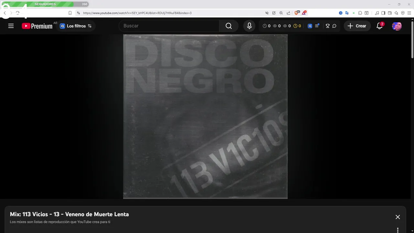Click the second eye view counter
Viewport: 414px width, 233px height.
pyautogui.click(x=287, y=26)
